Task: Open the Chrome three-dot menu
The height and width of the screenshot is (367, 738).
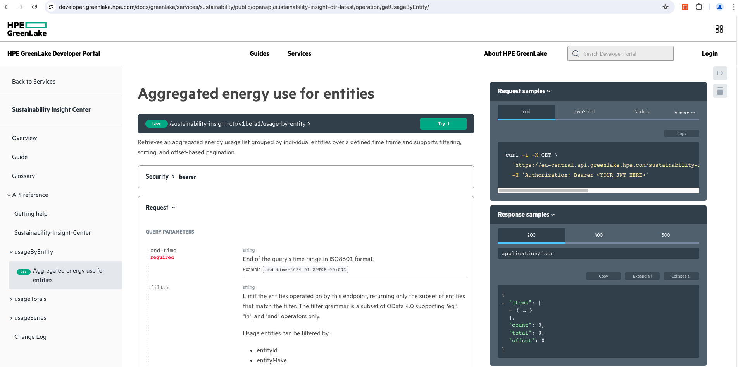Action: (733, 7)
